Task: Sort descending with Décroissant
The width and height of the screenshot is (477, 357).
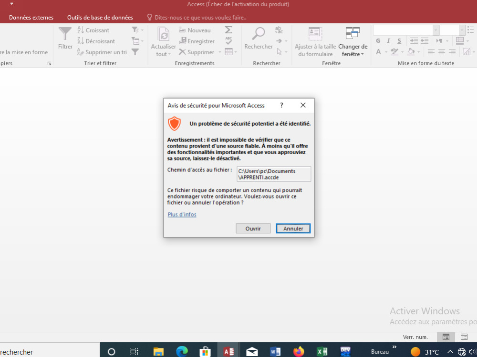Action: (x=96, y=41)
